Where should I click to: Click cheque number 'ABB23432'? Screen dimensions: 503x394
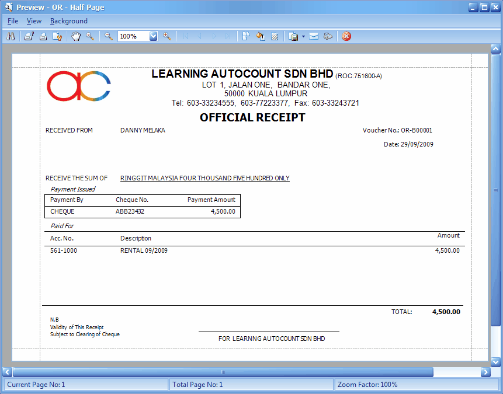point(130,211)
